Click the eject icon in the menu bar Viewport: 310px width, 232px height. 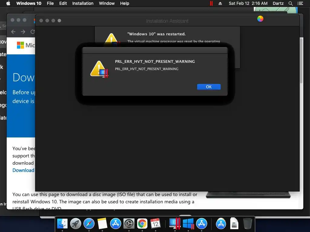(220, 3)
